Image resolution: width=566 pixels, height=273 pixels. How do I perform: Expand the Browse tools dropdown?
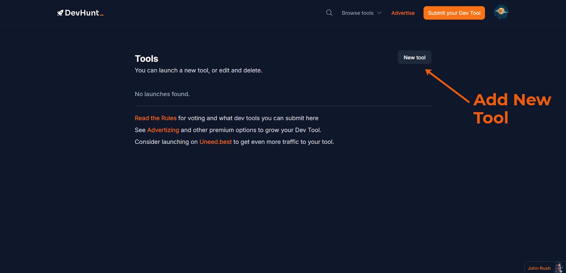(x=362, y=13)
